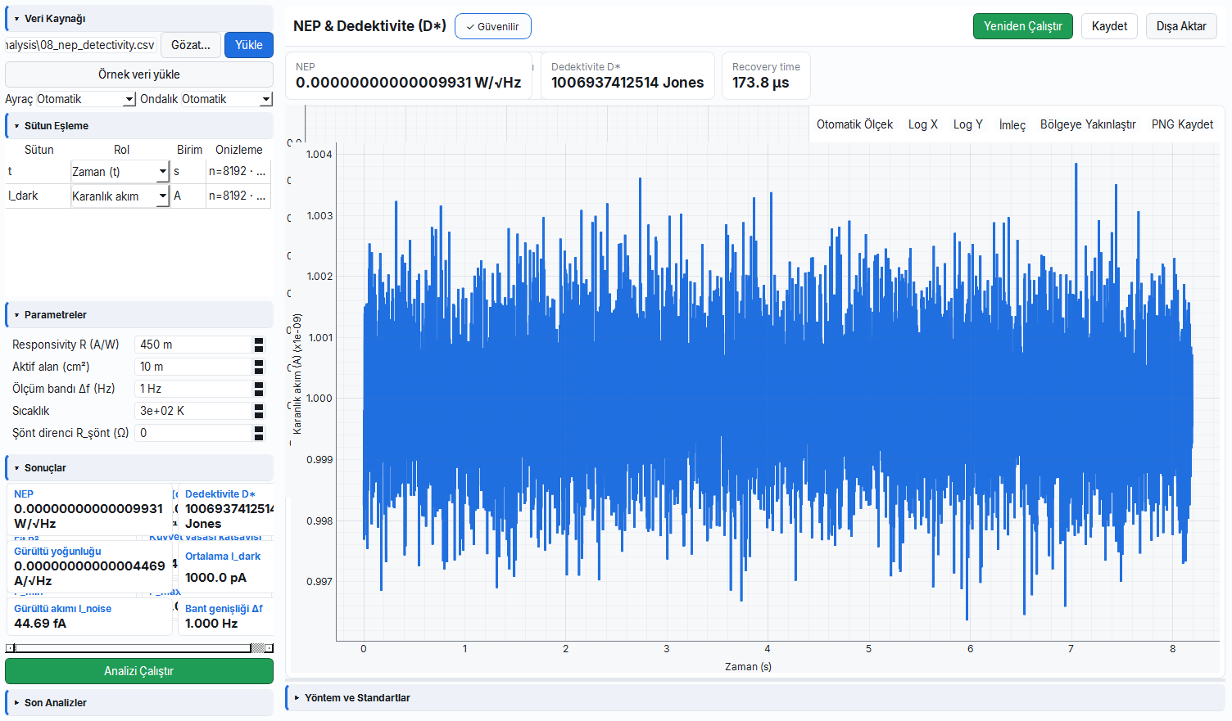Open the Ondalık decimal dropdown

point(227,99)
